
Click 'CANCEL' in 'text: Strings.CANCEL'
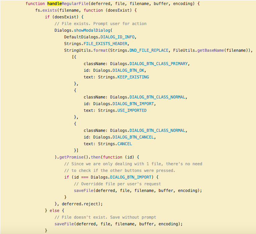(125, 144)
